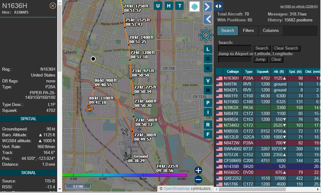Toggle the H map button
This screenshot has height=193, width=321.
(169, 6)
